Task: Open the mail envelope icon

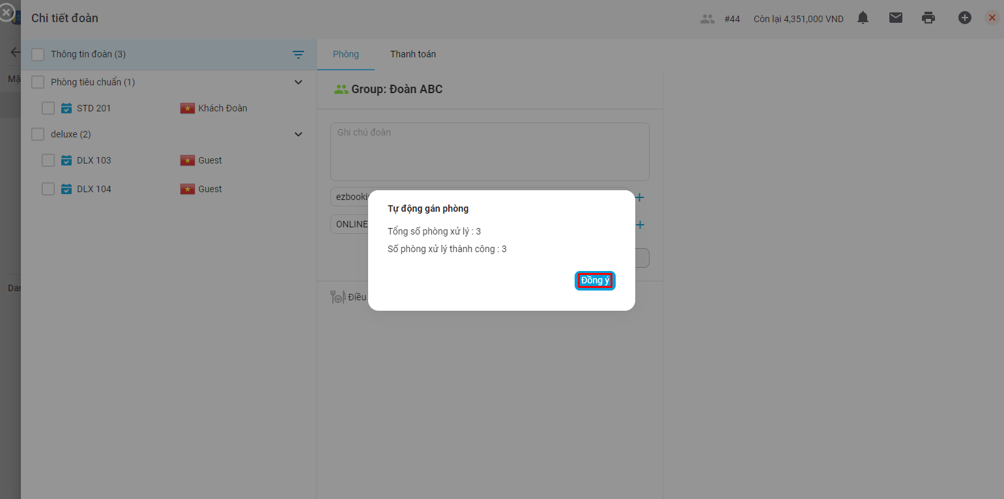Action: click(x=896, y=18)
